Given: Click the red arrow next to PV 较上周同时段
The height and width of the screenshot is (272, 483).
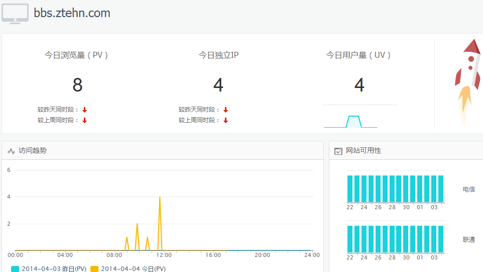Looking at the screenshot, I should pos(85,120).
